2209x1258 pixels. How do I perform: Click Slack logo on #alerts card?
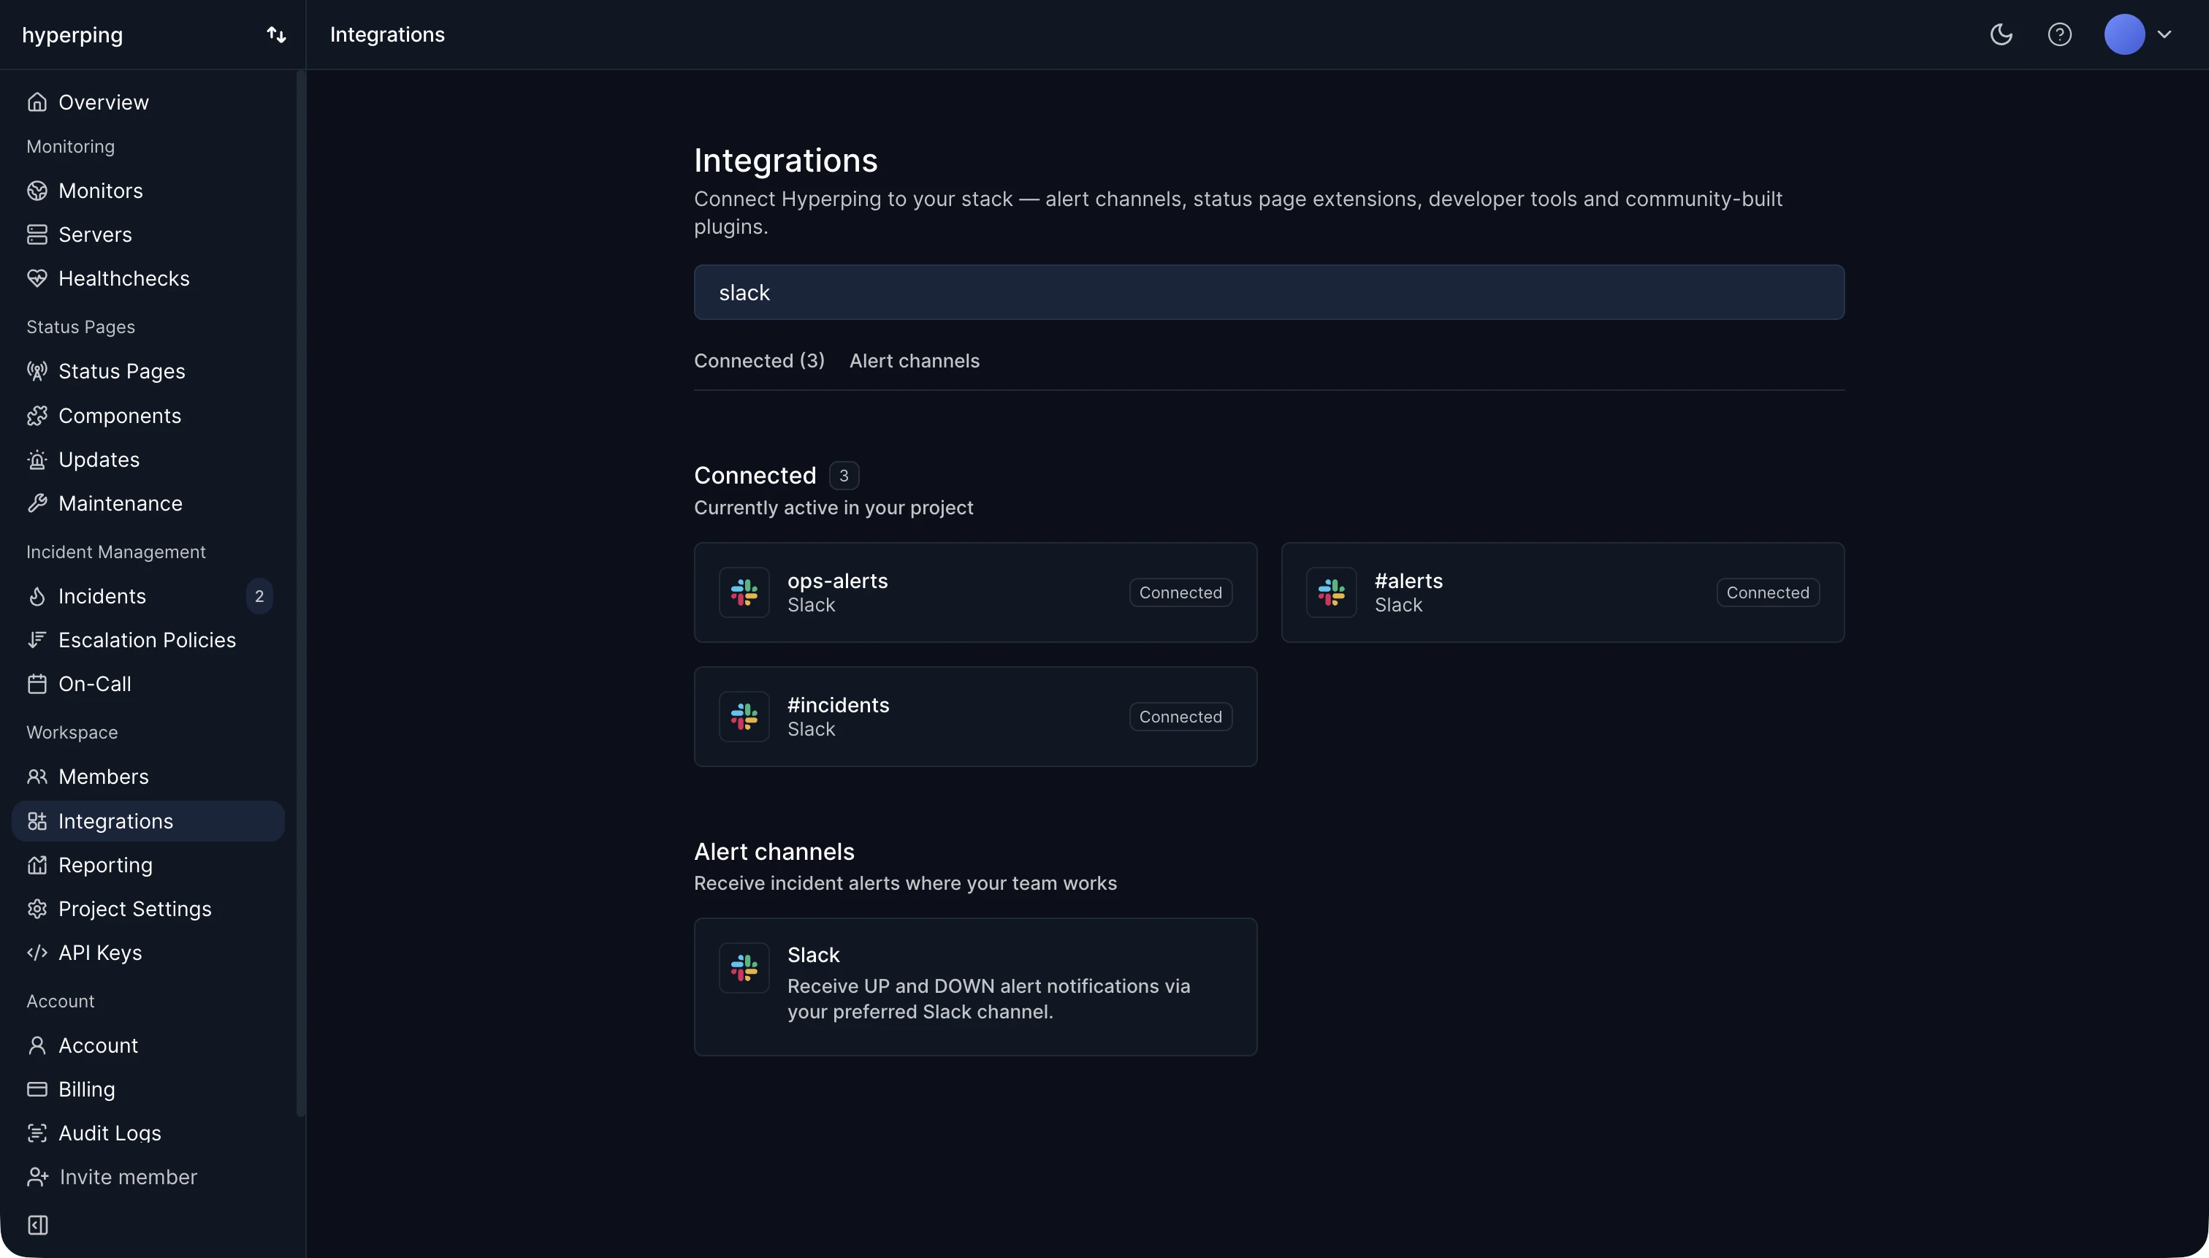click(x=1331, y=592)
